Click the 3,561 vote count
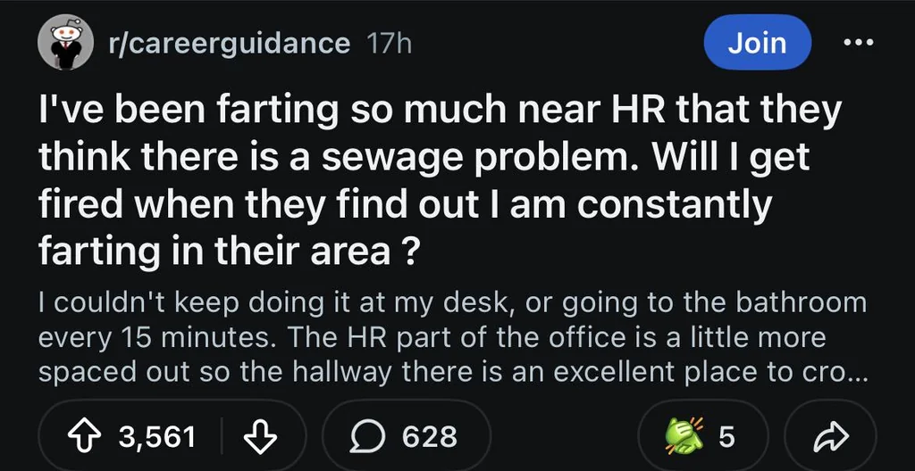The width and height of the screenshot is (915, 471). [x=155, y=436]
